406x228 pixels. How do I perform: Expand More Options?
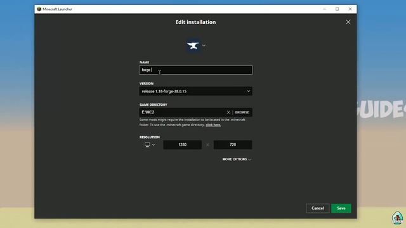237,159
